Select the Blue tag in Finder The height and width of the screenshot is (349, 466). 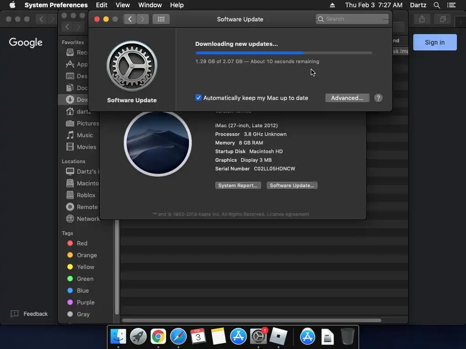tap(78, 290)
